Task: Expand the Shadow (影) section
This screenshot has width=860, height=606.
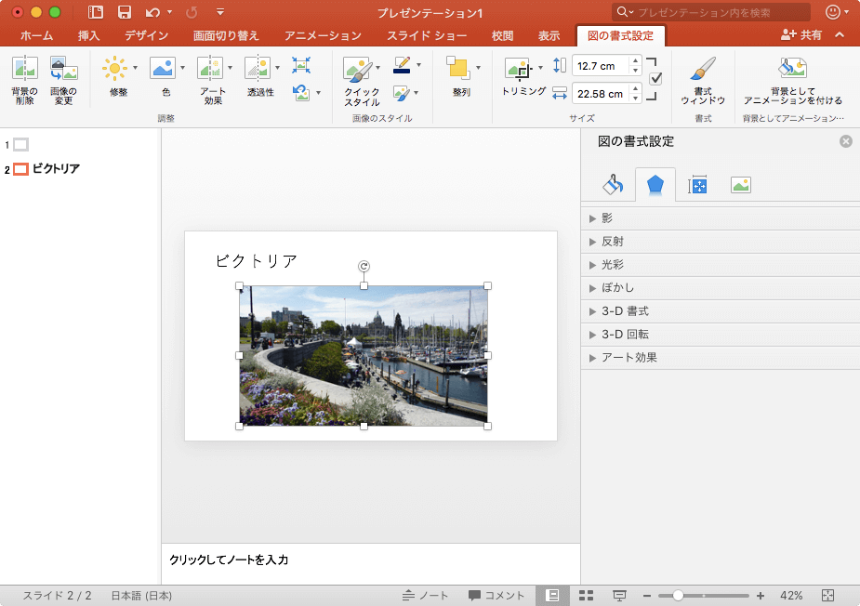Action: (x=607, y=218)
